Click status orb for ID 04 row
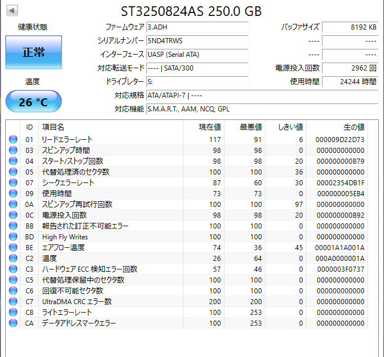The image size is (384, 357). pyautogui.click(x=13, y=161)
